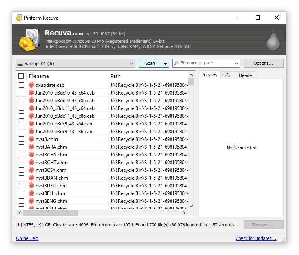
Task: Enable the checkbox for nvst3CHS.chm
Action: pos(21,155)
